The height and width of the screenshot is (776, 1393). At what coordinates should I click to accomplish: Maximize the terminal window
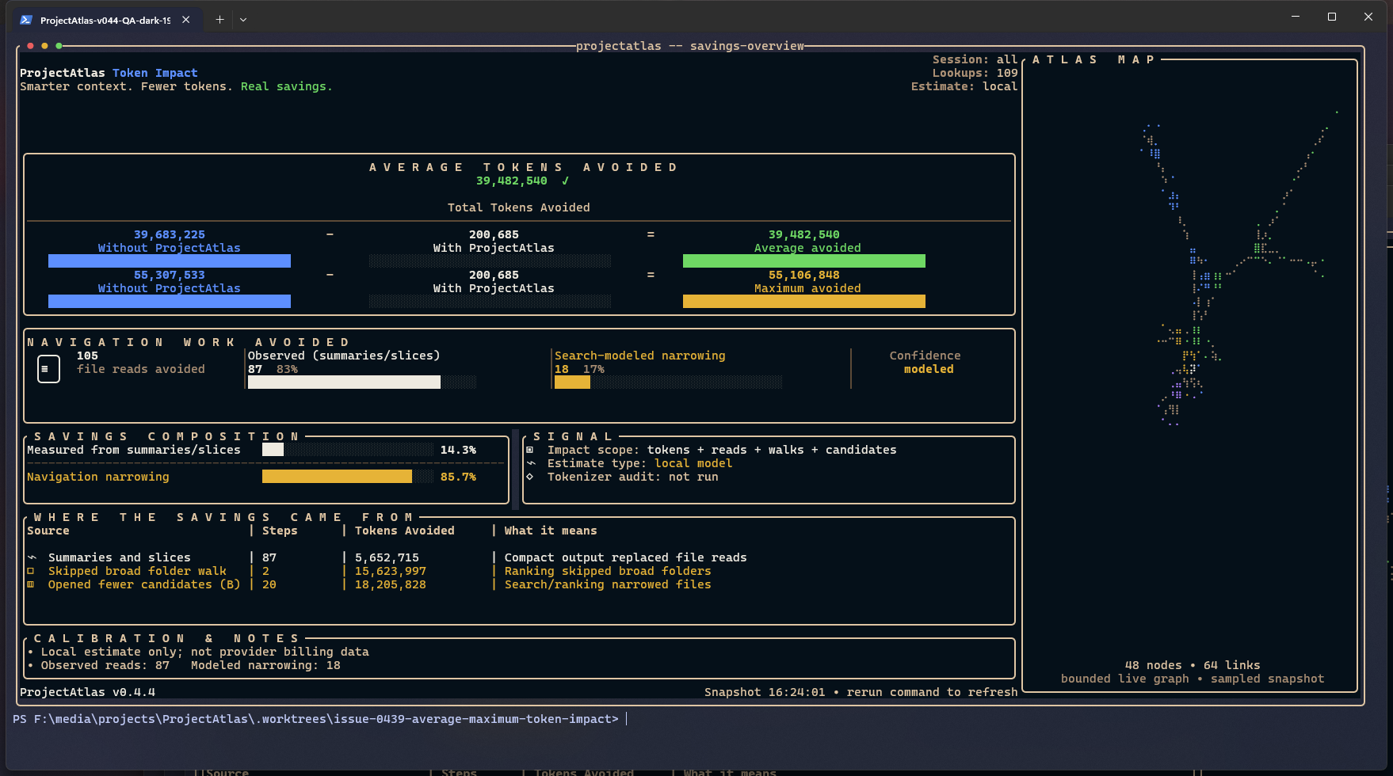[1332, 17]
